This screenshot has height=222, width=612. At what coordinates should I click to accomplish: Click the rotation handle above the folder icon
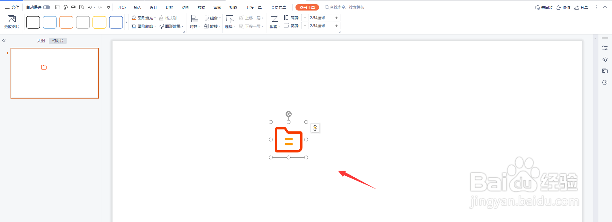288,114
